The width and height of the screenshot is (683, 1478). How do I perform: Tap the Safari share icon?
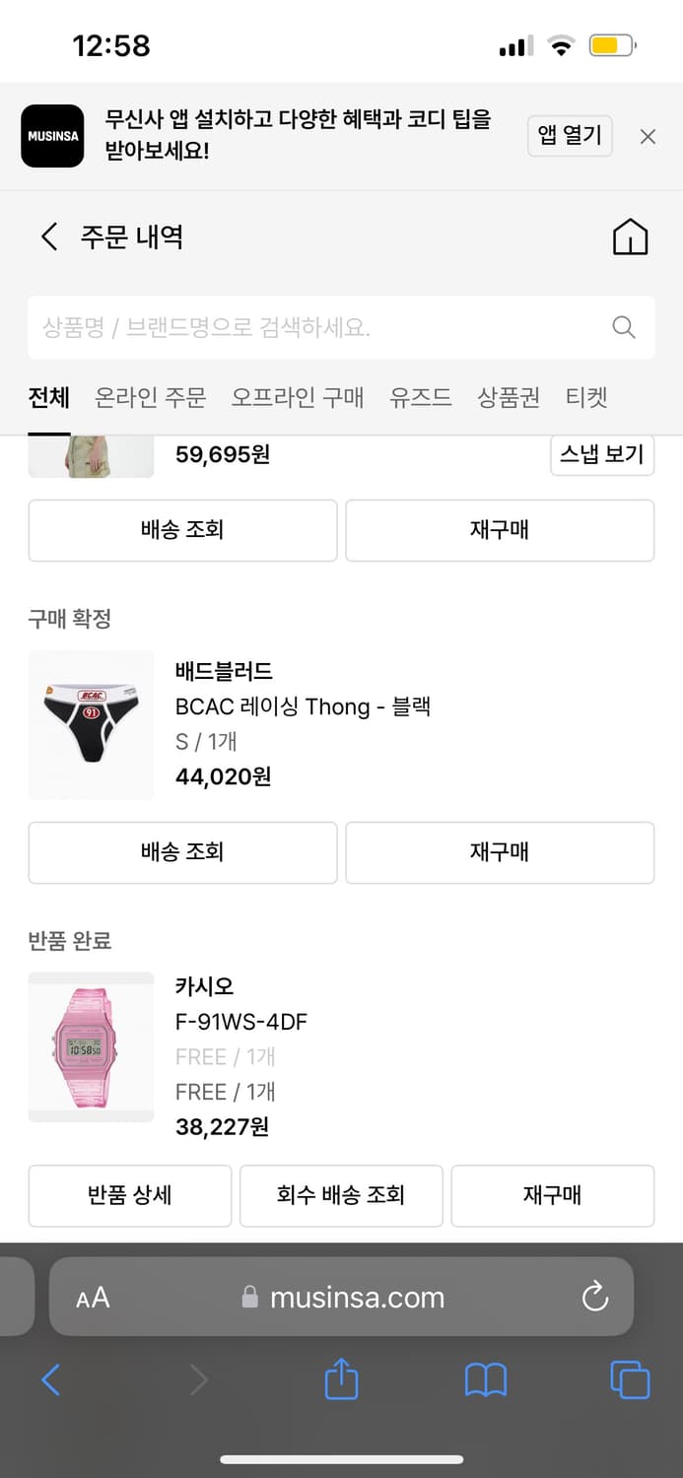tap(340, 1380)
